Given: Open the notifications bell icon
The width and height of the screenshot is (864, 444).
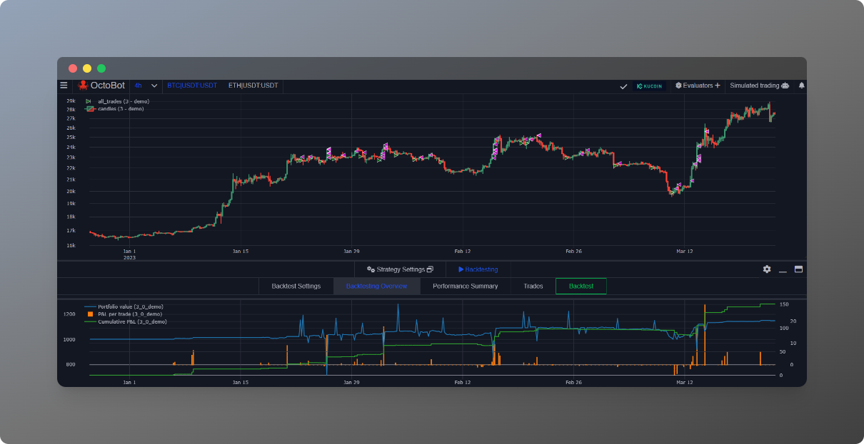Looking at the screenshot, I should point(801,86).
